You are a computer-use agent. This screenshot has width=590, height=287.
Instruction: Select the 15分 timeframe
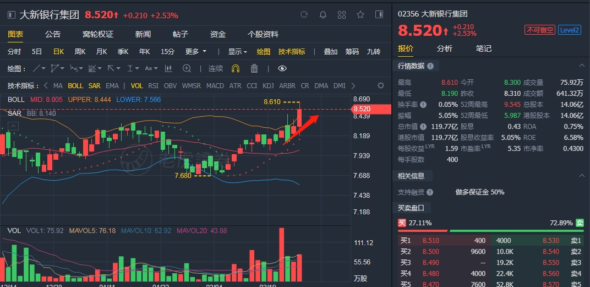tap(167, 52)
